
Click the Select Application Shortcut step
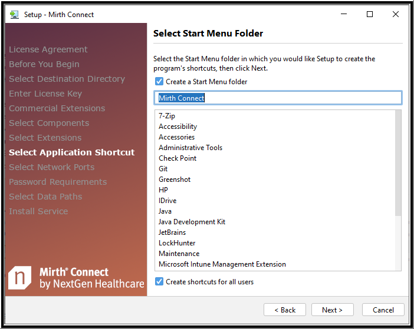71,152
